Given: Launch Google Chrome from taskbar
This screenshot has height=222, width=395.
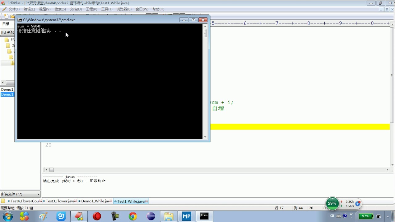Looking at the screenshot, I should click(x=133, y=216).
